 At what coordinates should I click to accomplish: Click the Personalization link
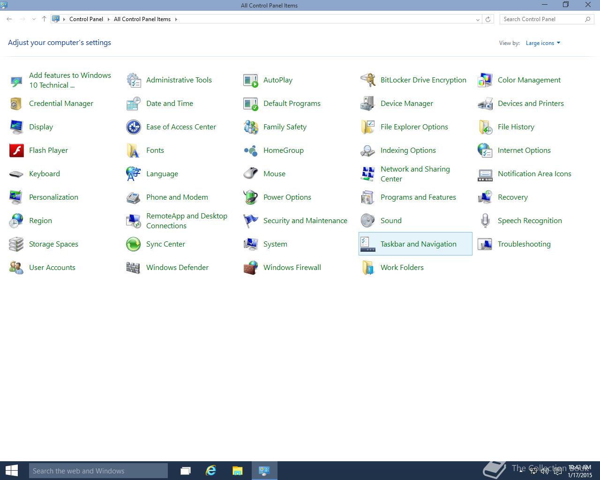[x=53, y=197]
